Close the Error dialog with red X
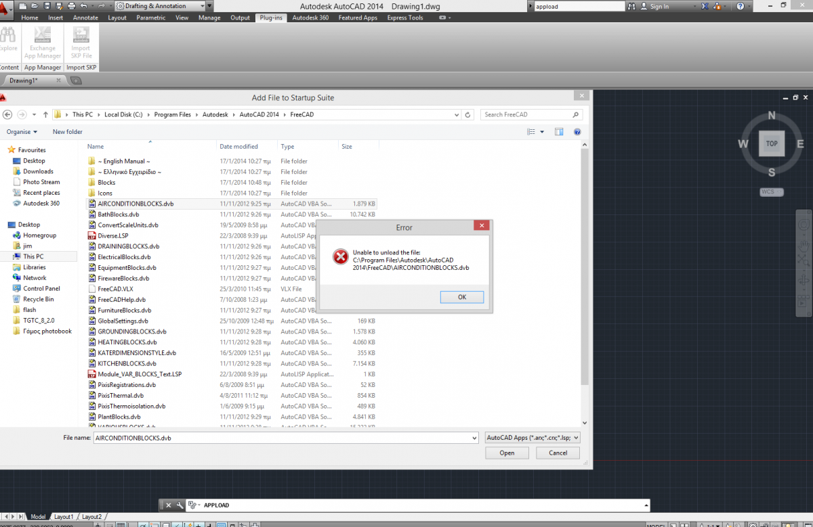This screenshot has height=527, width=813. coord(481,226)
